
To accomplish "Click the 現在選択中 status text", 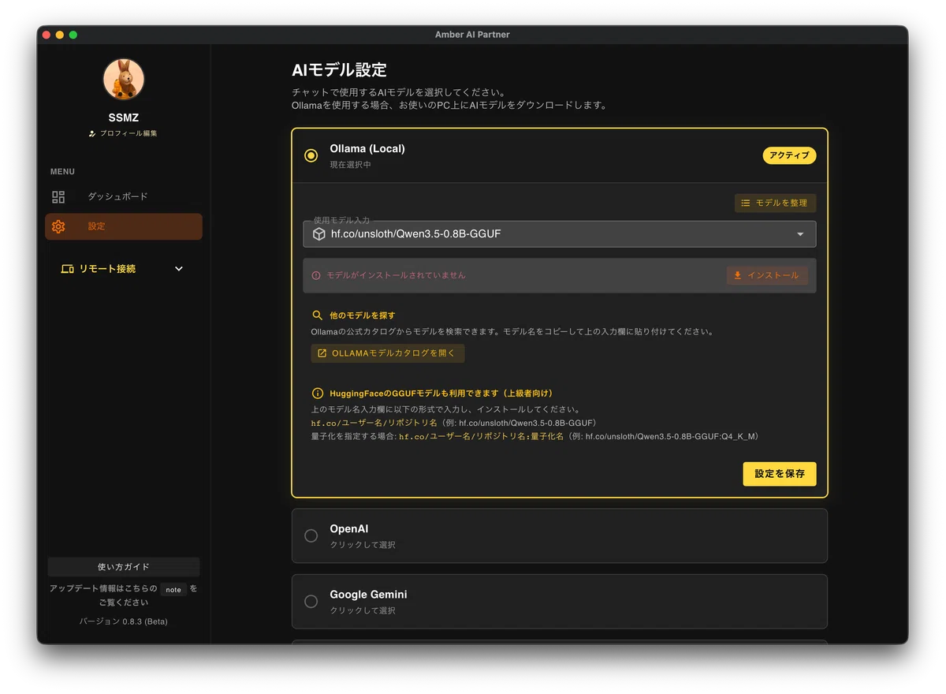I will (x=351, y=165).
